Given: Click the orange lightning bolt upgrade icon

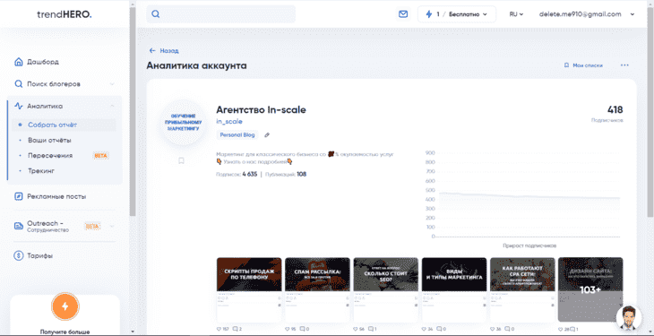Looking at the screenshot, I should point(65,306).
